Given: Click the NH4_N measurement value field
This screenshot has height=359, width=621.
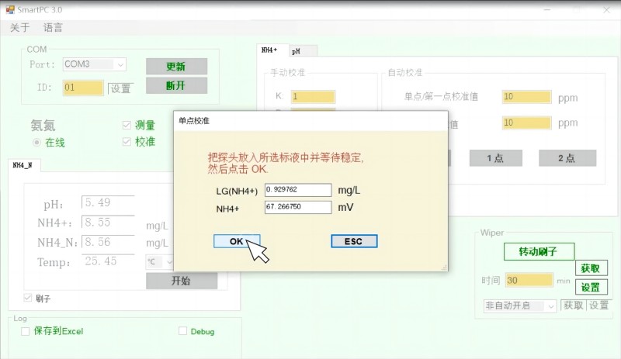Looking at the screenshot, I should point(108,242).
